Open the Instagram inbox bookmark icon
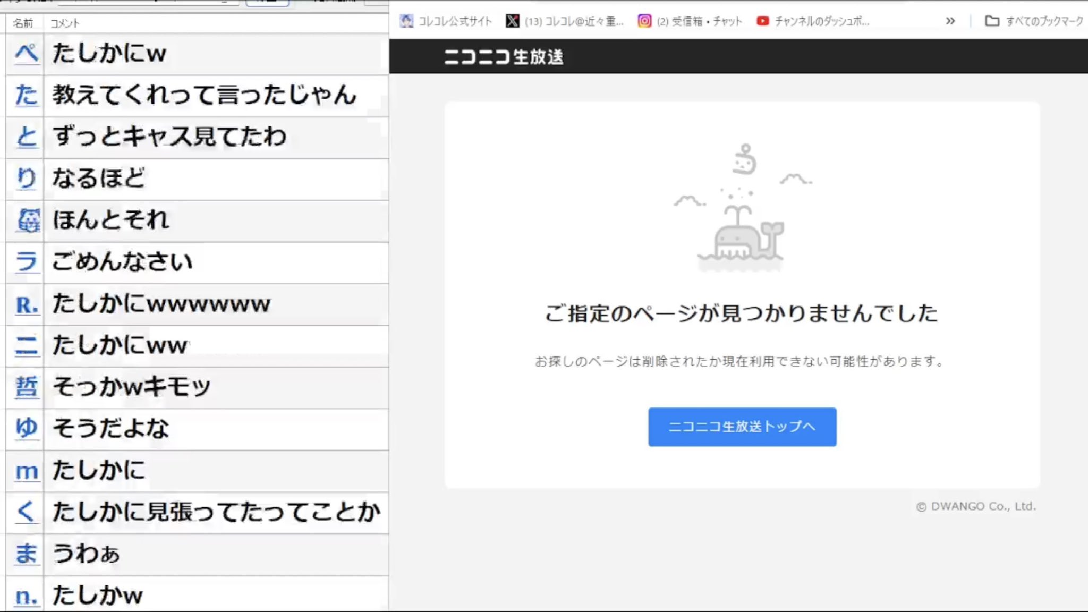 coord(644,21)
